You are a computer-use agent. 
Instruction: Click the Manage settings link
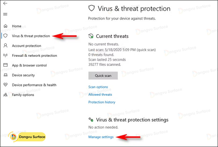pyautogui.click(x=101, y=137)
